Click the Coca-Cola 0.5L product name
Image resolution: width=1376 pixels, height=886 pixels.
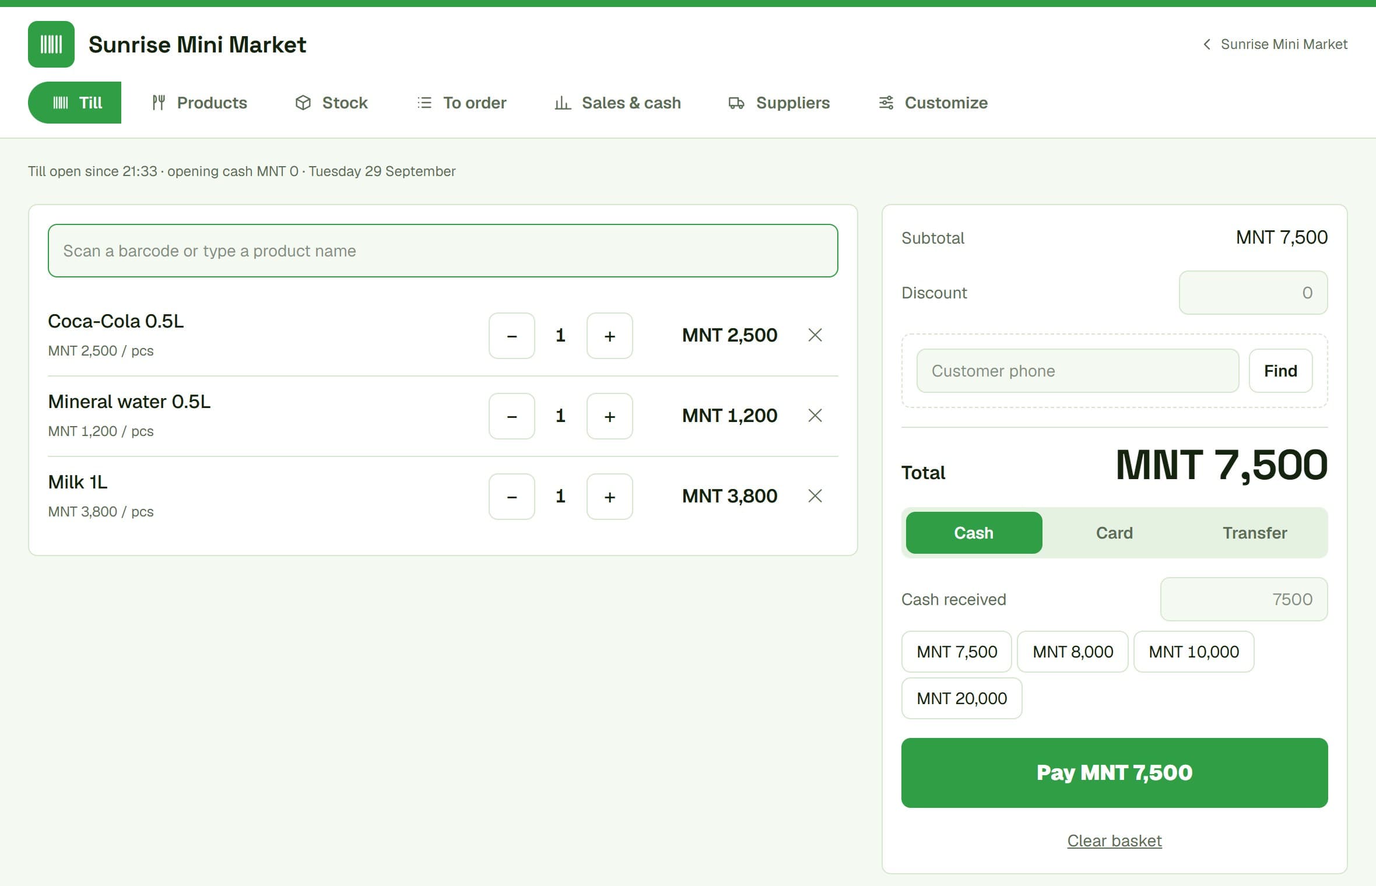[x=115, y=321]
